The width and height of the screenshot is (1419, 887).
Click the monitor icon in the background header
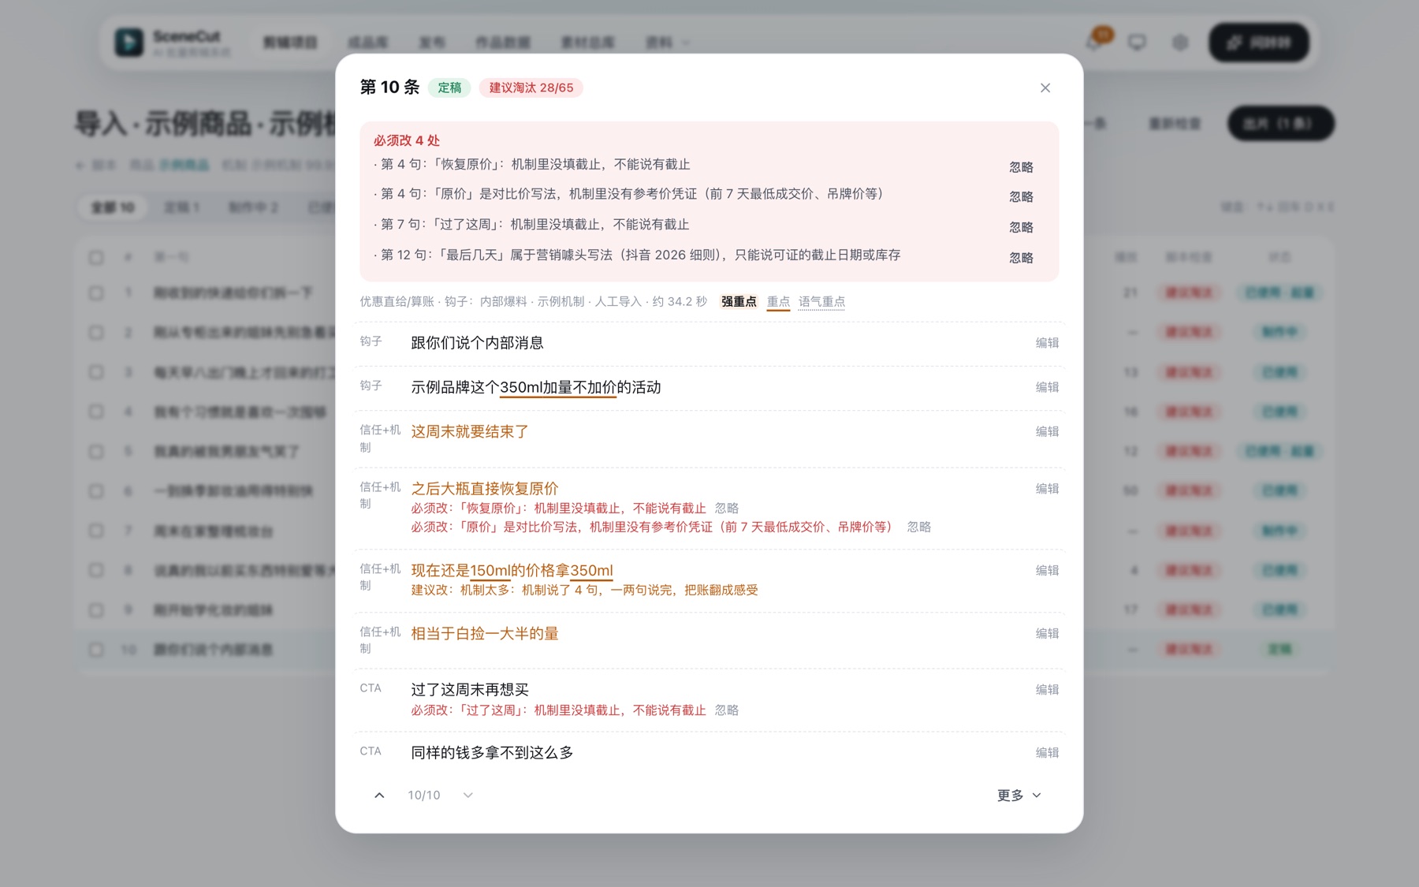1137,42
